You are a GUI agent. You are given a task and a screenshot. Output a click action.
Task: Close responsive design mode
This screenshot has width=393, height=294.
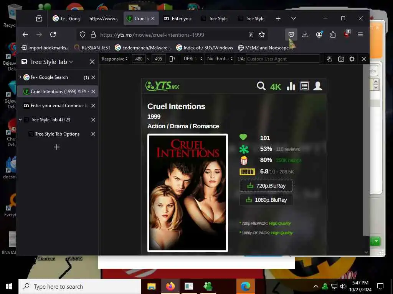[364, 59]
